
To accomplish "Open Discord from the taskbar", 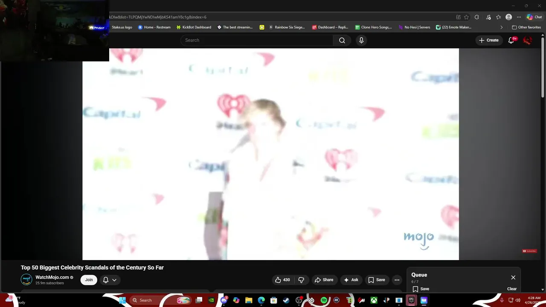I will point(224,300).
